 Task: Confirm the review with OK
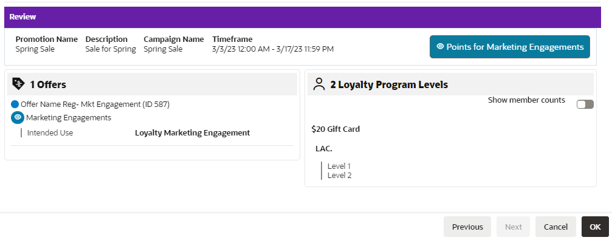595,227
